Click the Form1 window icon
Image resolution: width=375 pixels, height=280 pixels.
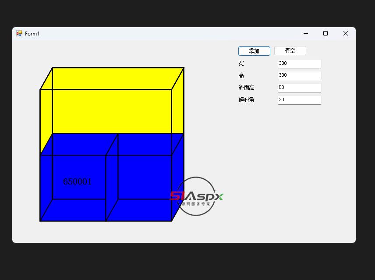[x=19, y=33]
